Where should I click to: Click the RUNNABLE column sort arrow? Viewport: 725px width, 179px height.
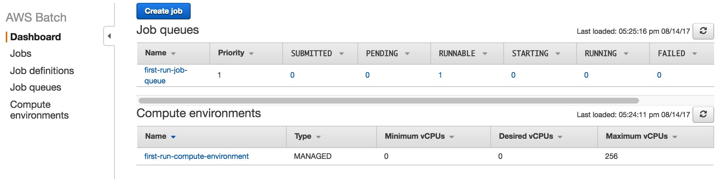click(485, 54)
